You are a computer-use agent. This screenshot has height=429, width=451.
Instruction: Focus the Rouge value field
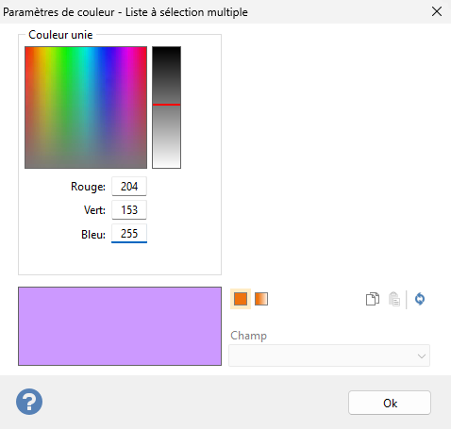click(x=129, y=187)
